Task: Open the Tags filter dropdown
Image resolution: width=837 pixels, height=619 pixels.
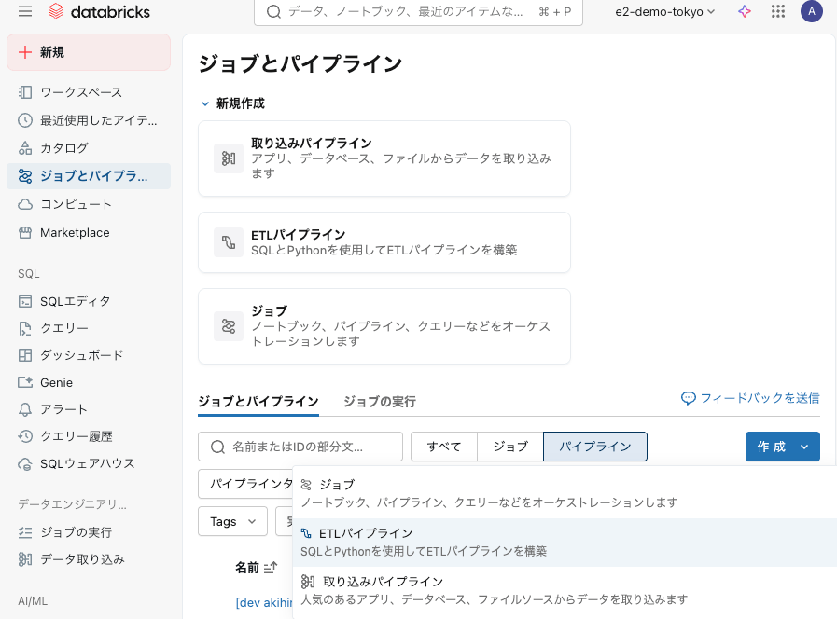Action: click(x=233, y=521)
